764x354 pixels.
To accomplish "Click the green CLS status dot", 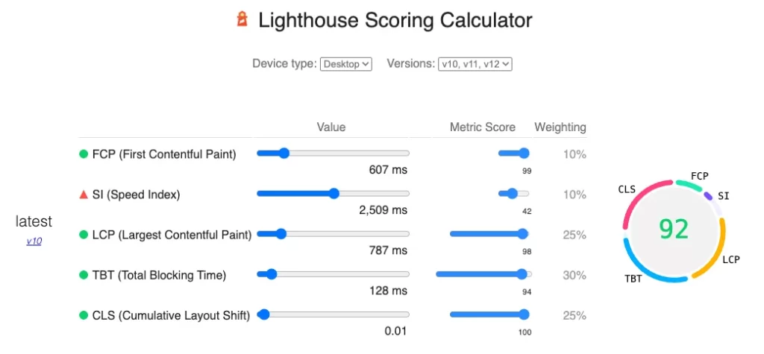I will pos(84,316).
